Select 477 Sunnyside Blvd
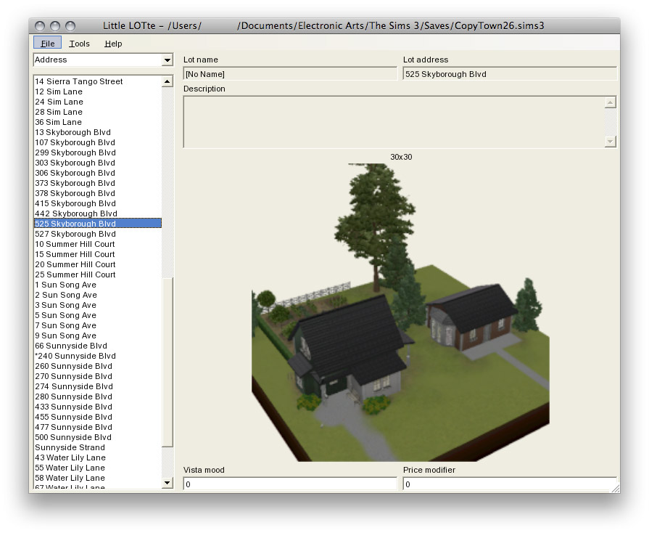 click(98, 426)
